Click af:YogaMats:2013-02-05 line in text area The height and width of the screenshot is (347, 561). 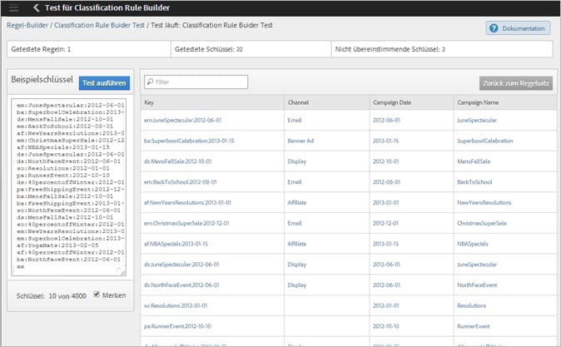coord(57,245)
